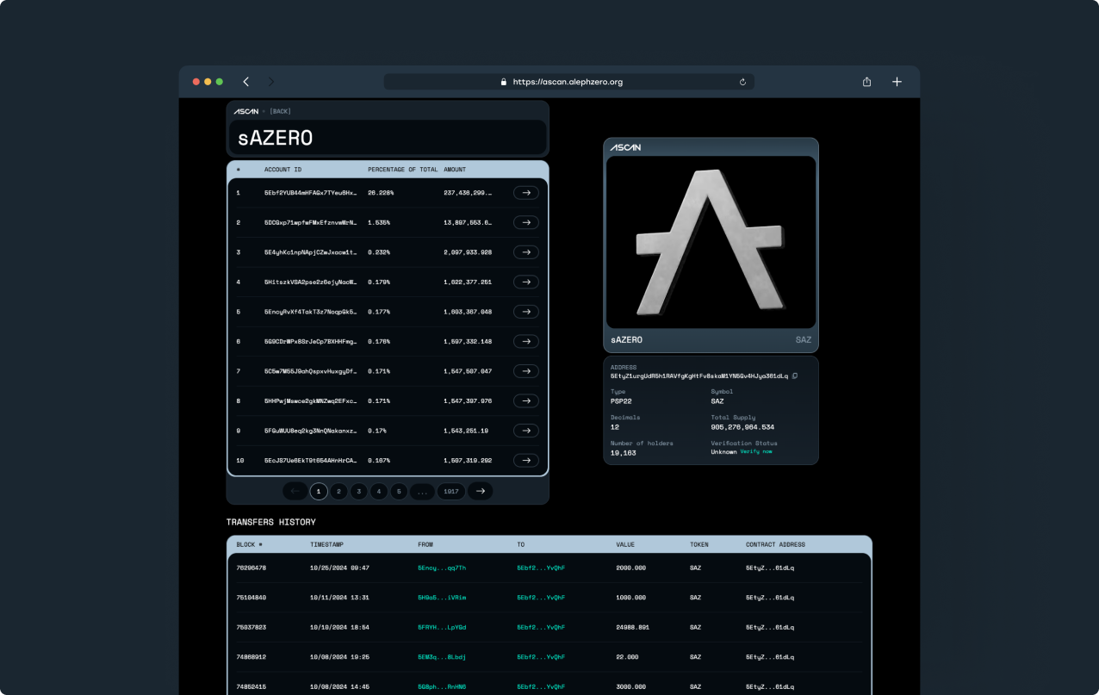Open recipient address in block 75104849 row
This screenshot has height=695, width=1099.
click(x=540, y=597)
